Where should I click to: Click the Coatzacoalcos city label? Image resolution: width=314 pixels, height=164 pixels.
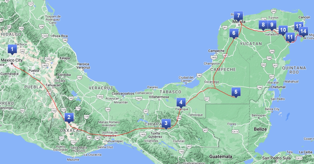[x=123, y=93]
